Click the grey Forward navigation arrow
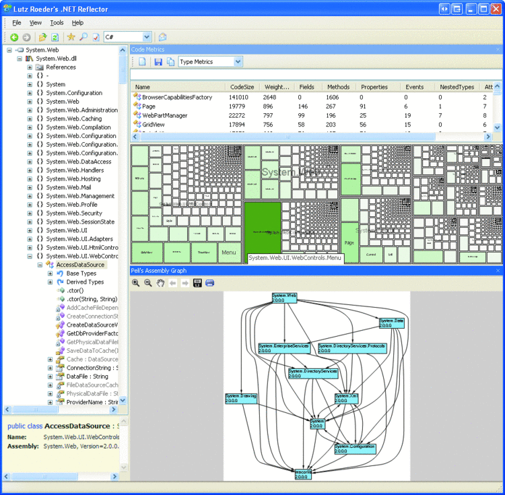 [x=26, y=37]
